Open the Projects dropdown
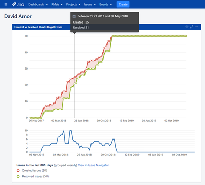The width and height of the screenshot is (205, 185). (73, 4)
